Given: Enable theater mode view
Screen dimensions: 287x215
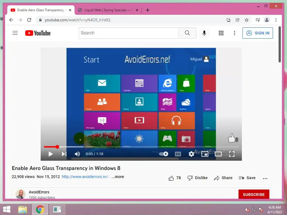Looking at the screenshot, I should tap(218, 154).
